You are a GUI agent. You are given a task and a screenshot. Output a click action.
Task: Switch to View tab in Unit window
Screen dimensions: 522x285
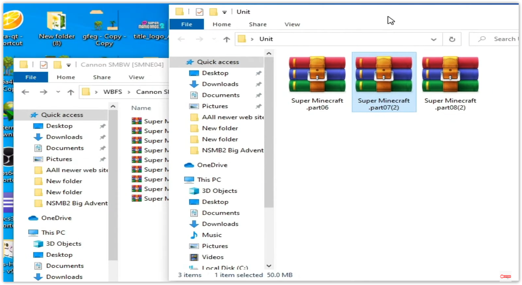[x=292, y=24]
